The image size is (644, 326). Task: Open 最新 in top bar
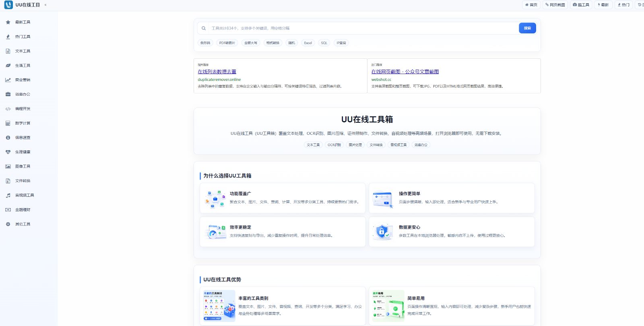pyautogui.click(x=603, y=5)
